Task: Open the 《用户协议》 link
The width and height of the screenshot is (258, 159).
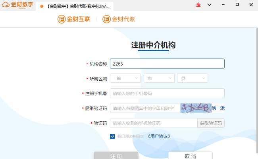Action: coord(159,136)
